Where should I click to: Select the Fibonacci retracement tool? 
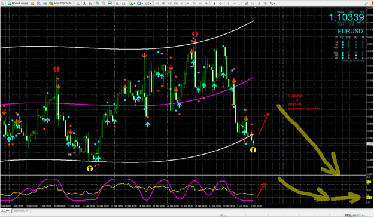[253, 4]
